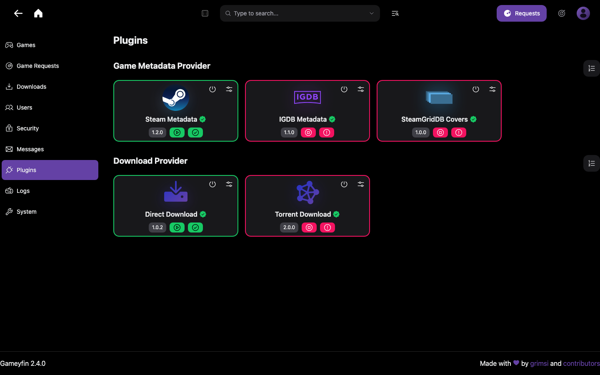The image size is (600, 375).
Task: Open priority list for Game Metadata Provider
Action: [x=592, y=68]
